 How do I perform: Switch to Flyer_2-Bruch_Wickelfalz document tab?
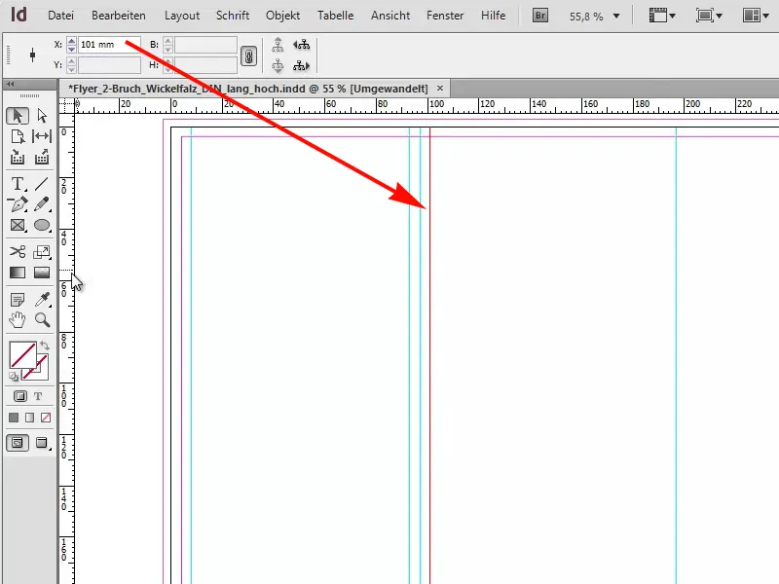248,89
